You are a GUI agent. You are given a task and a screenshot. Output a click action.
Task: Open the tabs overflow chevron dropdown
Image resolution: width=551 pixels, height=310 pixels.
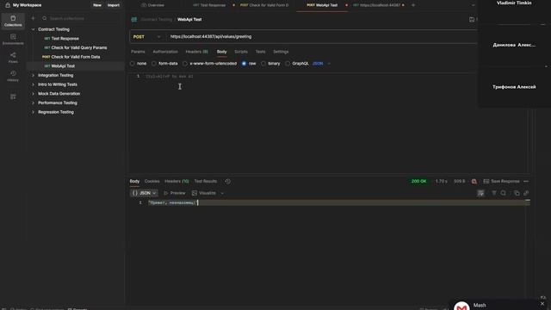473,5
